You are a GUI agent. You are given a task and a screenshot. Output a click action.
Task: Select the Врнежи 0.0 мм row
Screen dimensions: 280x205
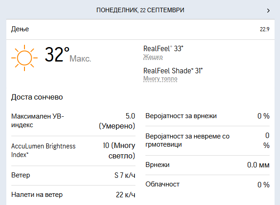click(208, 165)
